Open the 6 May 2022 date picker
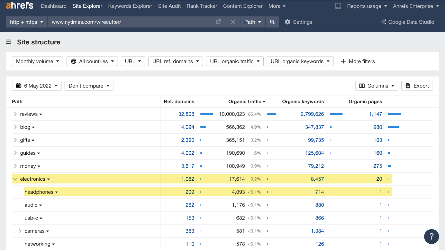The image size is (445, 250). (x=37, y=86)
